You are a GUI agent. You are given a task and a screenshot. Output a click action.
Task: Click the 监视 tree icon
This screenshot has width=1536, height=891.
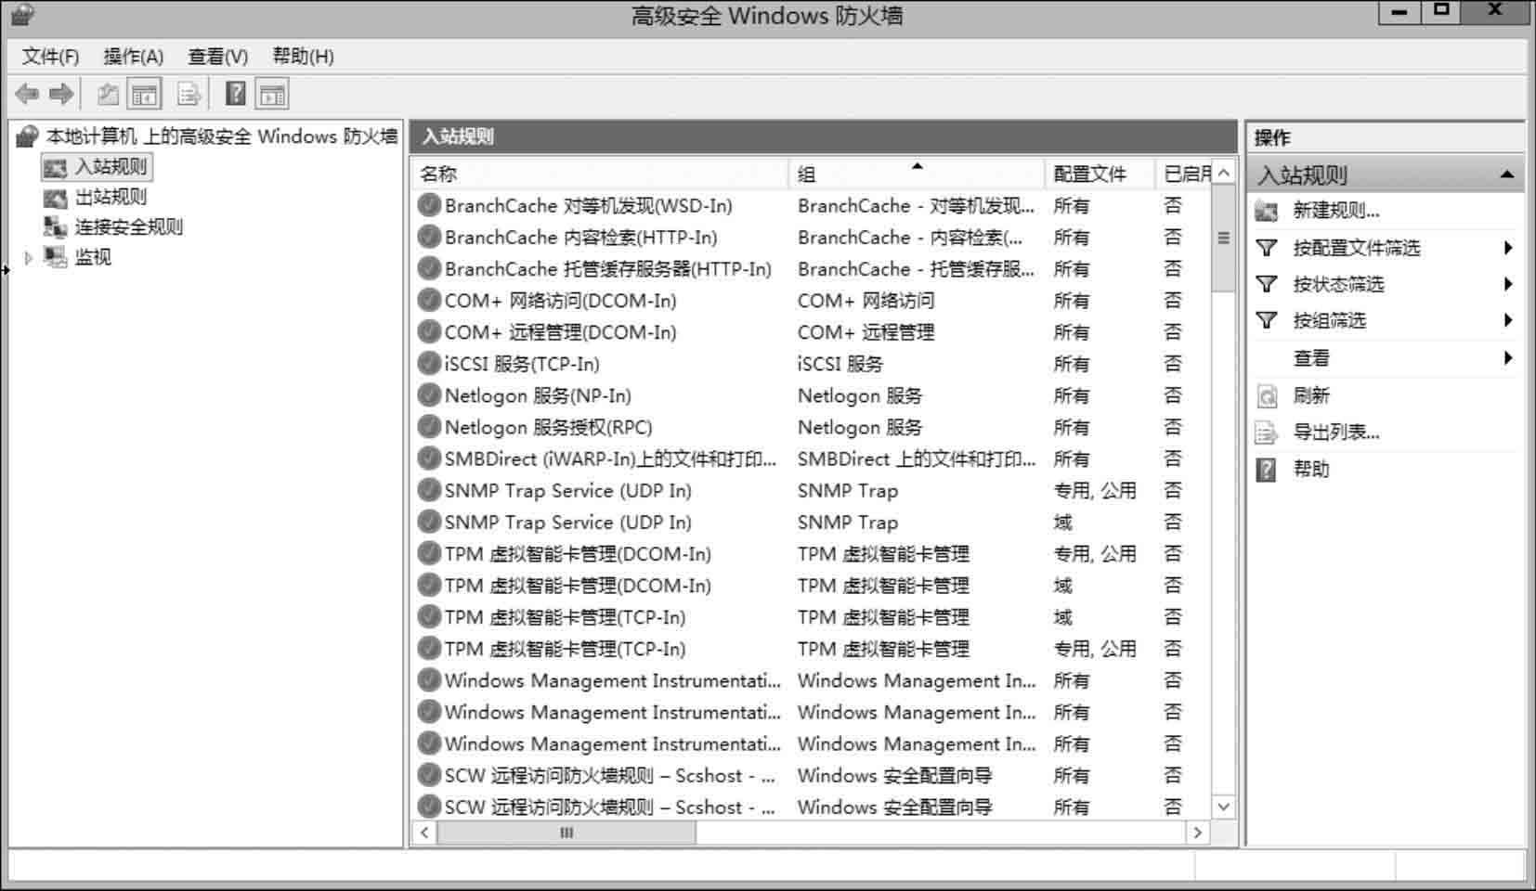tap(56, 257)
